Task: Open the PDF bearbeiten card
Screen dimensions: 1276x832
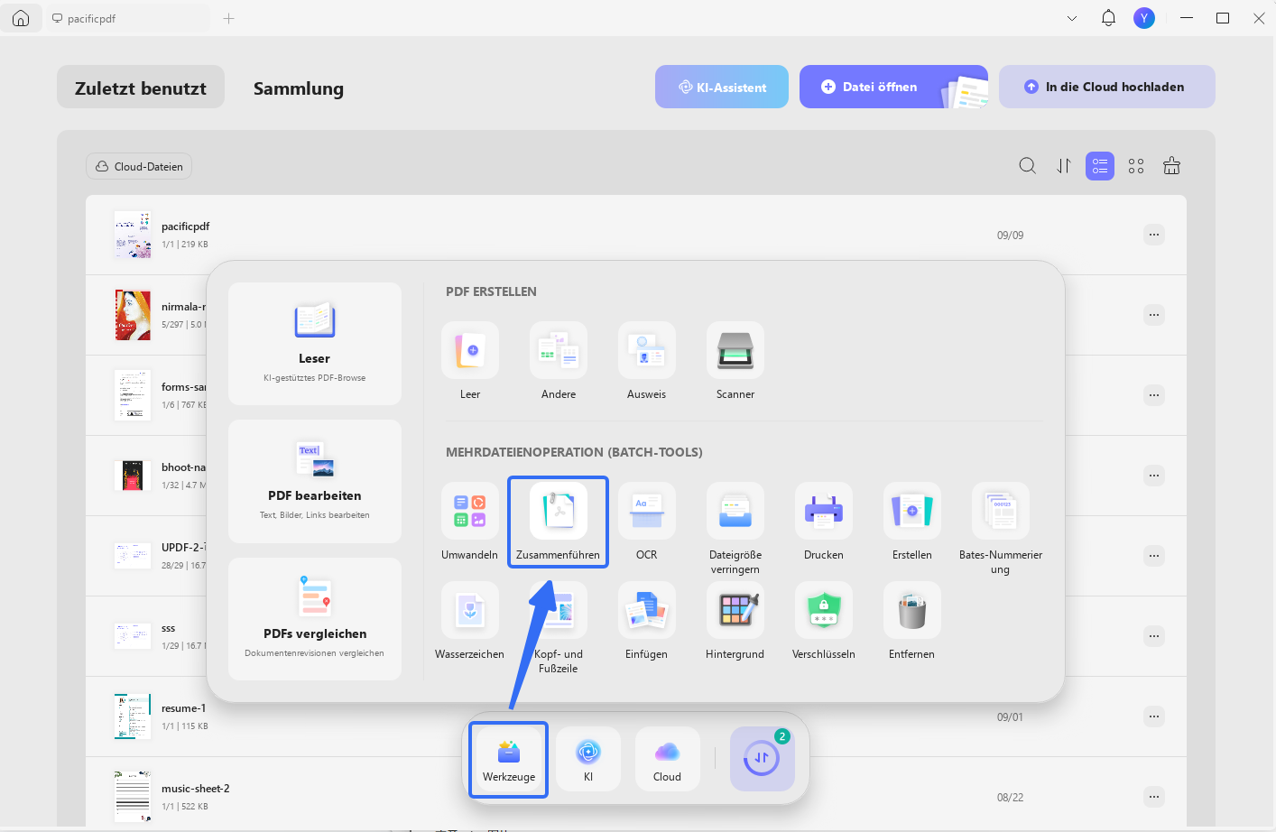Action: coord(315,481)
